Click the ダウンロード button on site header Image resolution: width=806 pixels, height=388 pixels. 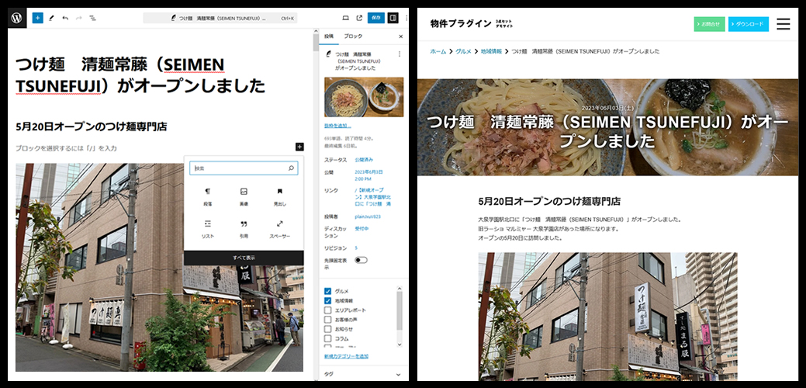748,24
